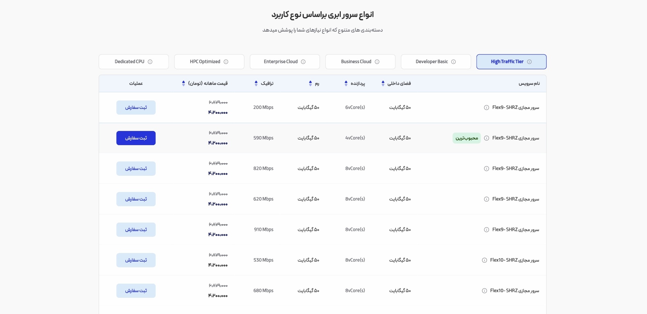Click the info icon in the 910 Mbps row
The width and height of the screenshot is (647, 314).
click(x=486, y=230)
